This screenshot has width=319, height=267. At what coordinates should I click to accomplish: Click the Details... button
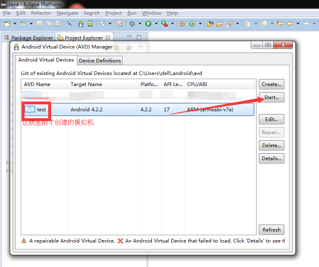271,159
